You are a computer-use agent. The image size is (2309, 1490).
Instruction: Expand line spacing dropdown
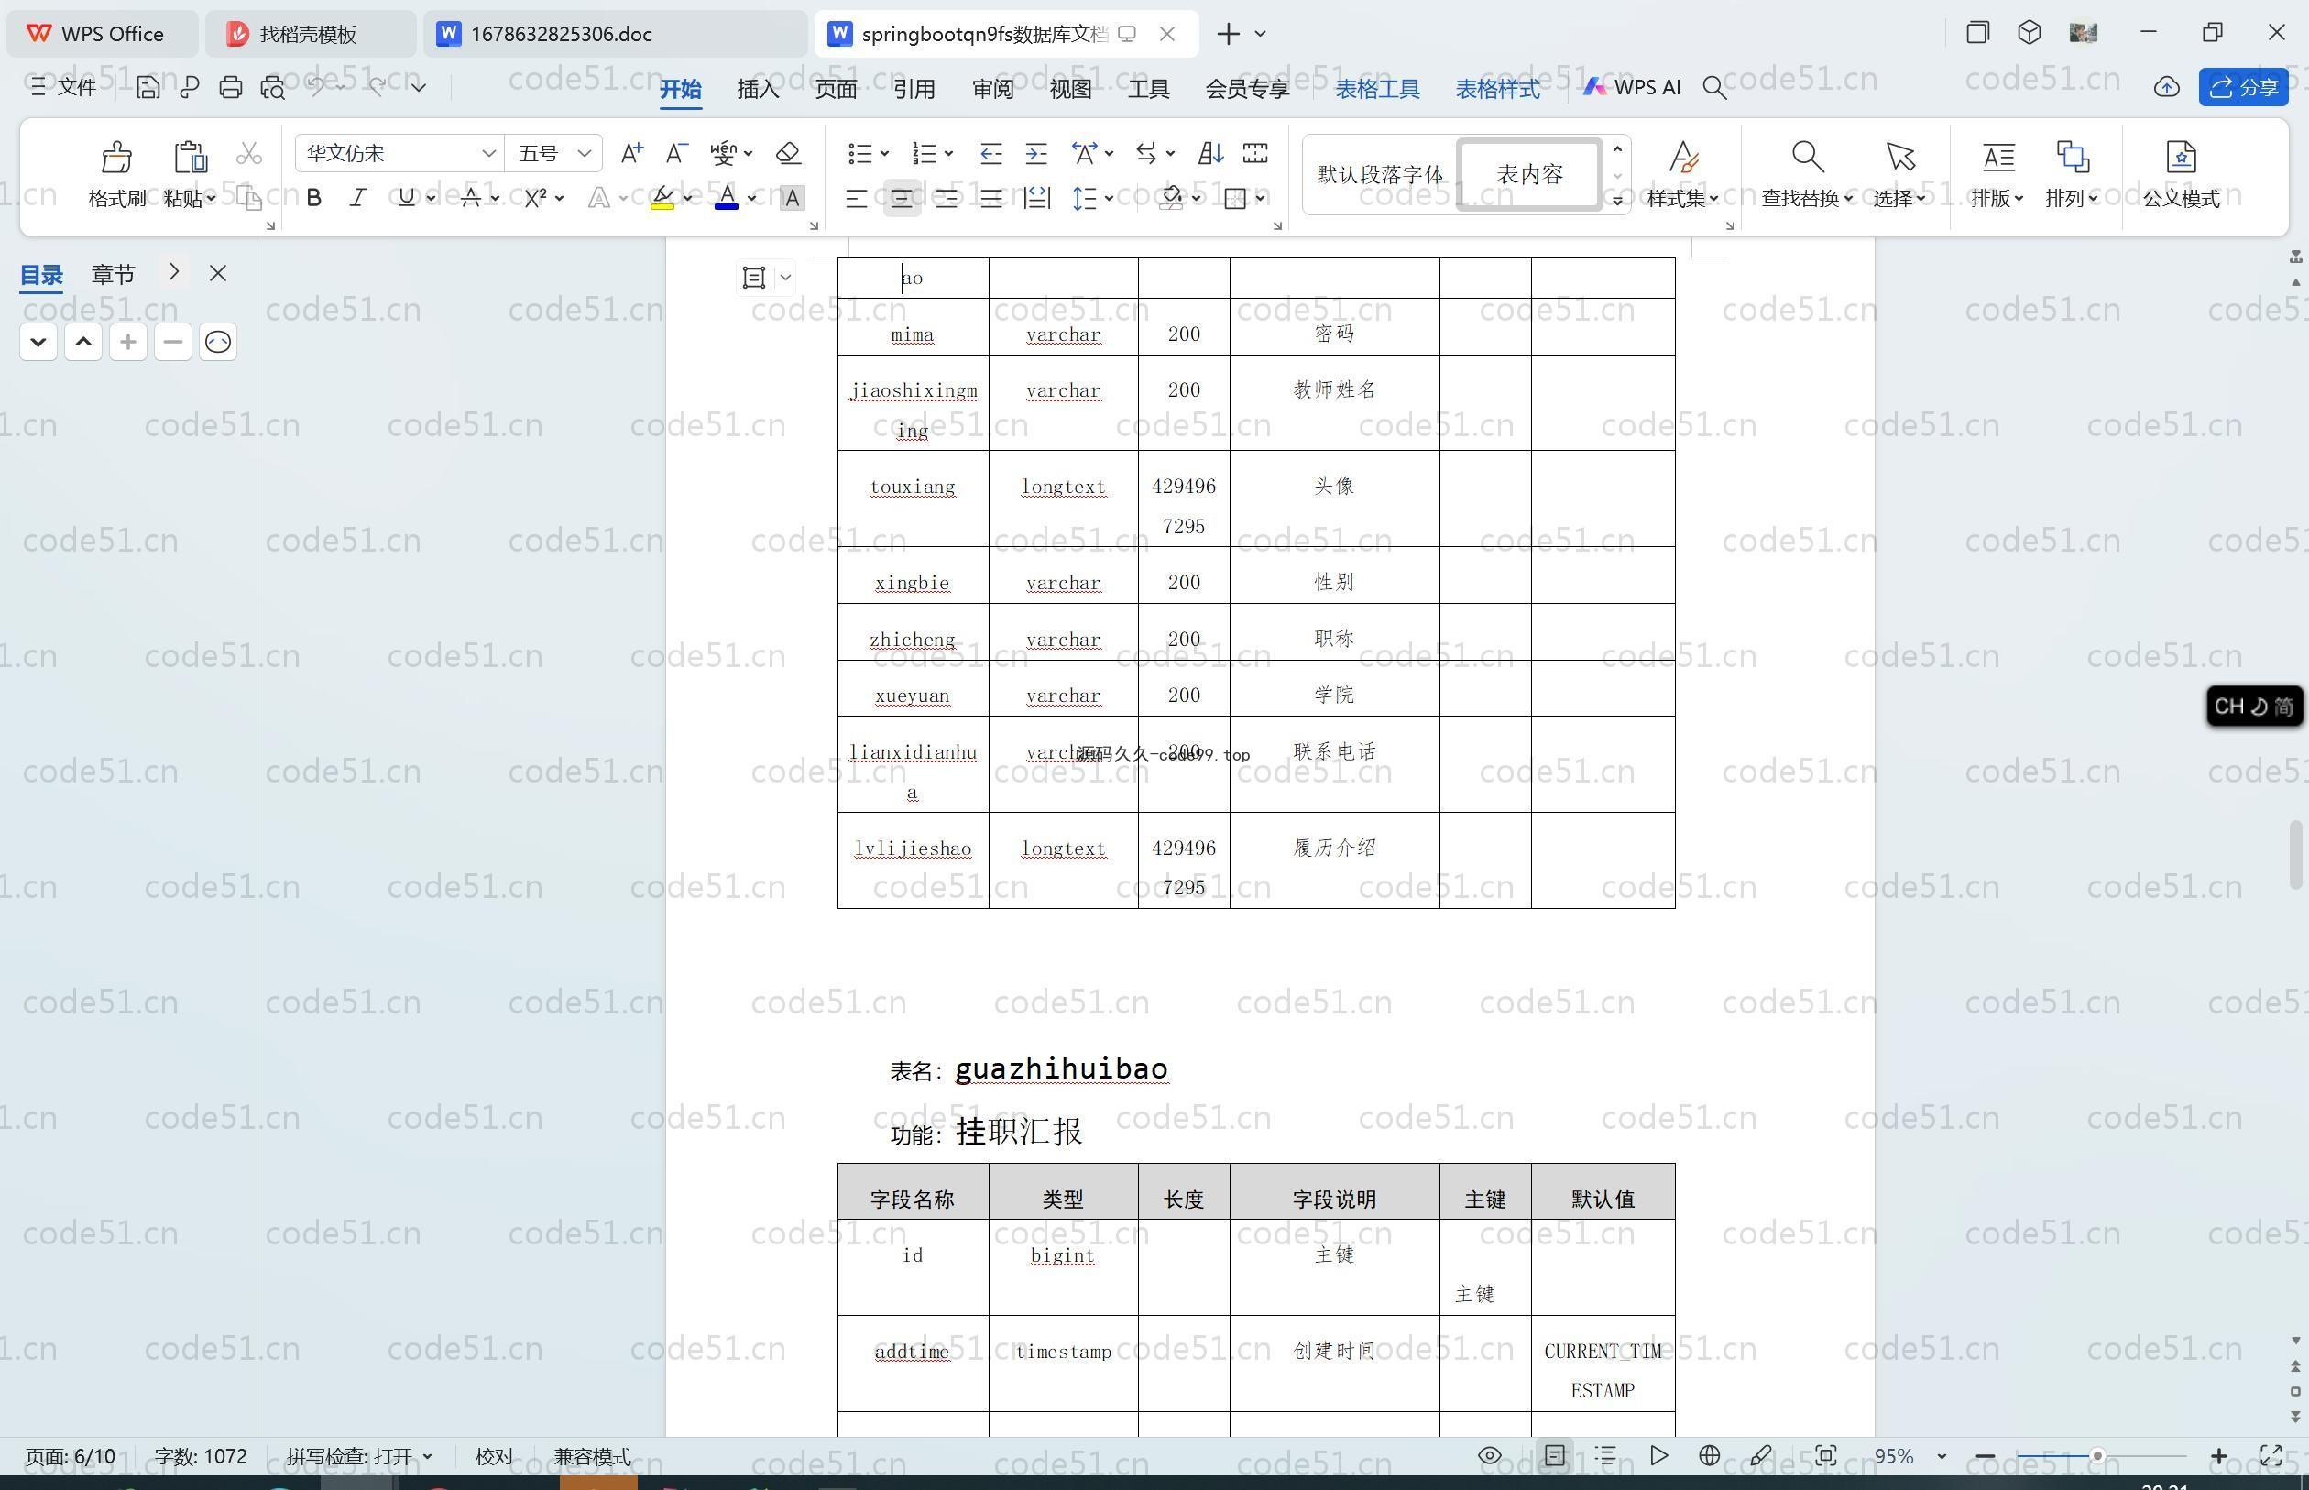coord(1109,198)
